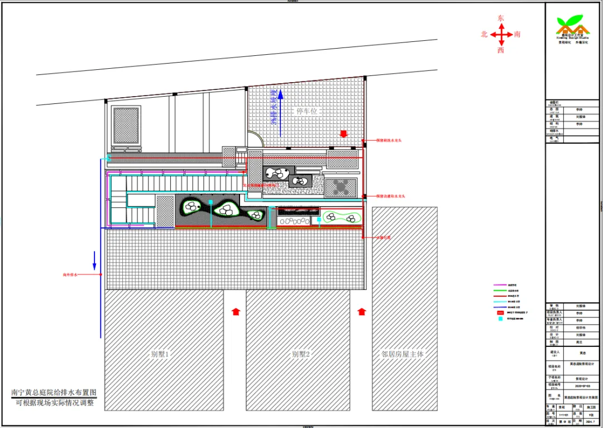Click the 施工图 stage cell
The image size is (603, 428).
(591, 407)
